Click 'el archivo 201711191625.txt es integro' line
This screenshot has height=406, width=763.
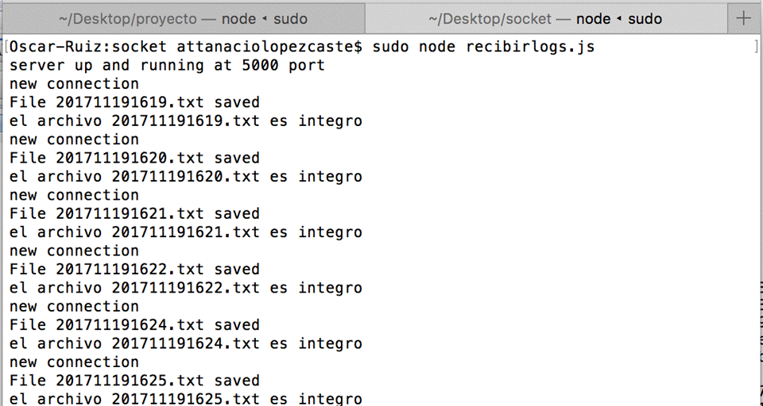coord(185,399)
